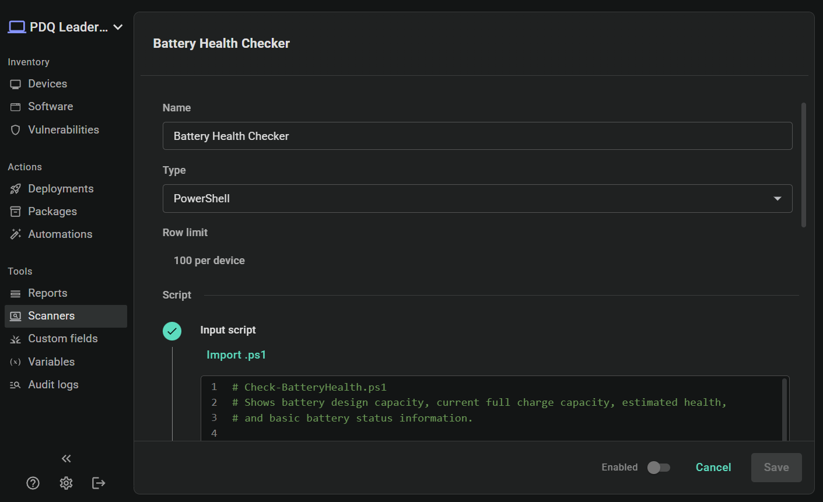Open the PDQ Leader organization switcher chevron
Image resolution: width=823 pixels, height=502 pixels.
[118, 27]
